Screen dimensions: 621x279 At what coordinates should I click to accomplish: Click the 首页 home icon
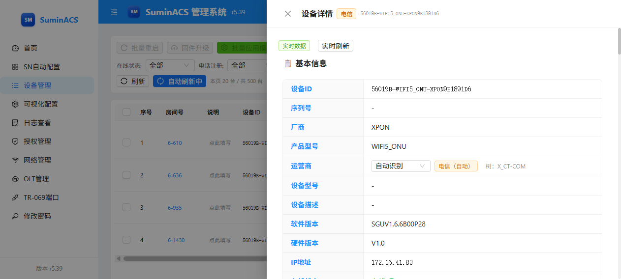click(x=15, y=48)
